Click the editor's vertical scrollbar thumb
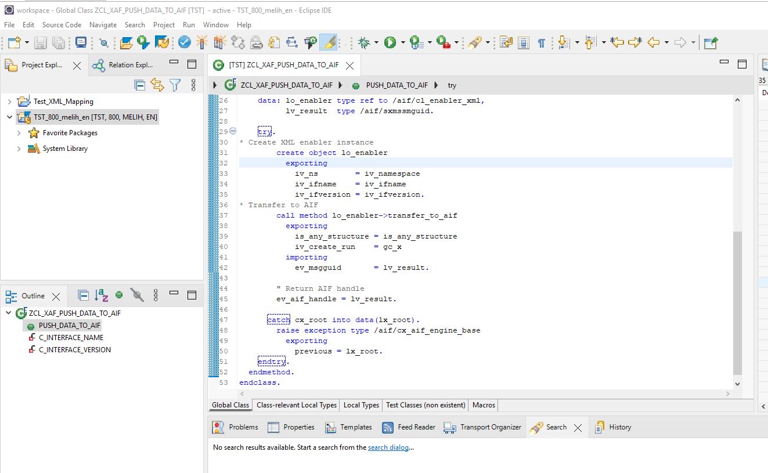768x473 pixels. click(737, 302)
